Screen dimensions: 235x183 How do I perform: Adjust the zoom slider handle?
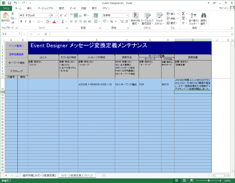click(209, 181)
